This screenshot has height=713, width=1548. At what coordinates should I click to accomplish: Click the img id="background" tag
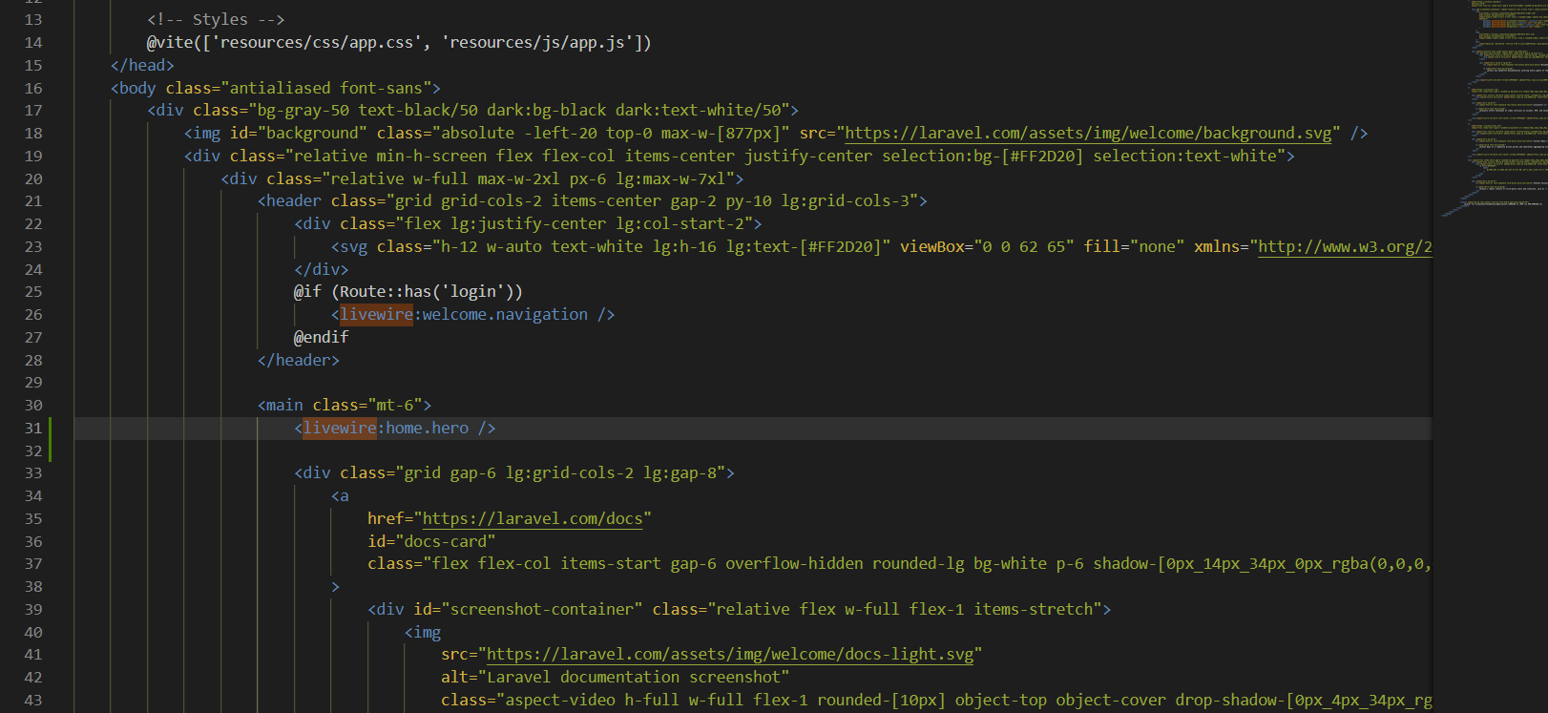(776, 134)
